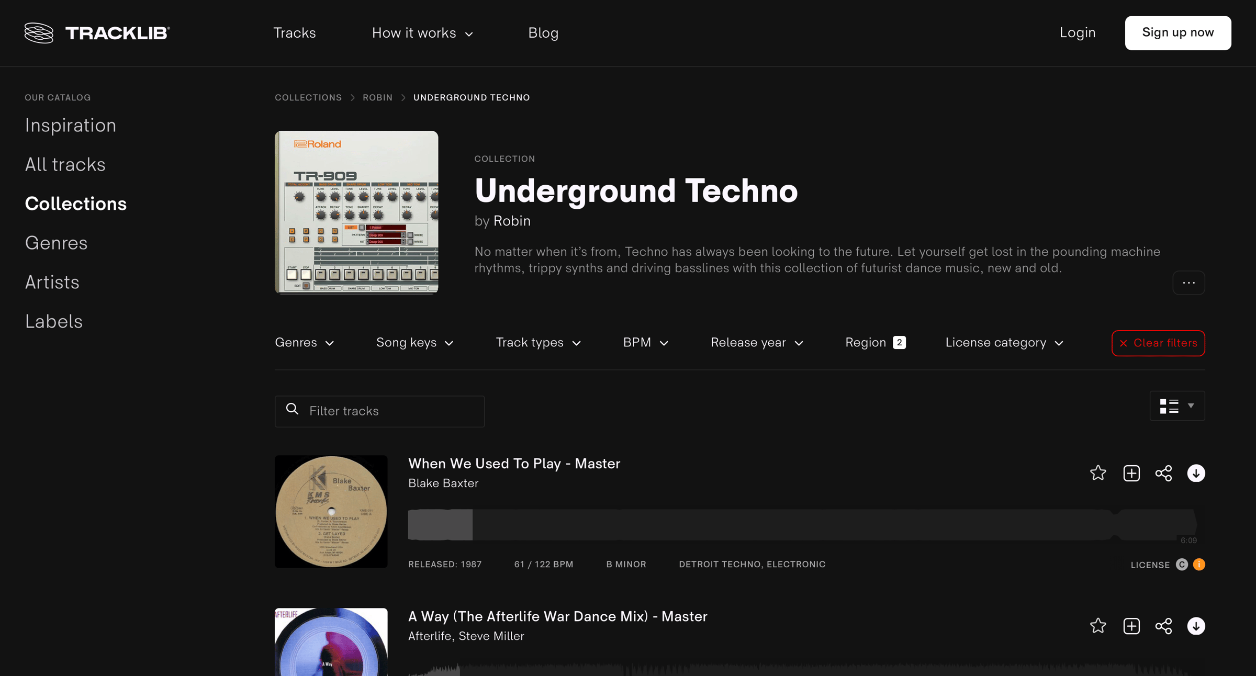Screen dimensions: 1256x676
Task: Click the Tracklib logo
Action: click(97, 33)
